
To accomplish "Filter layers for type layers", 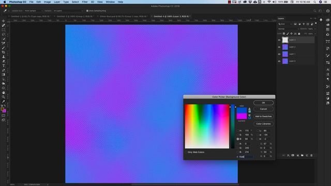I will click(304, 24).
